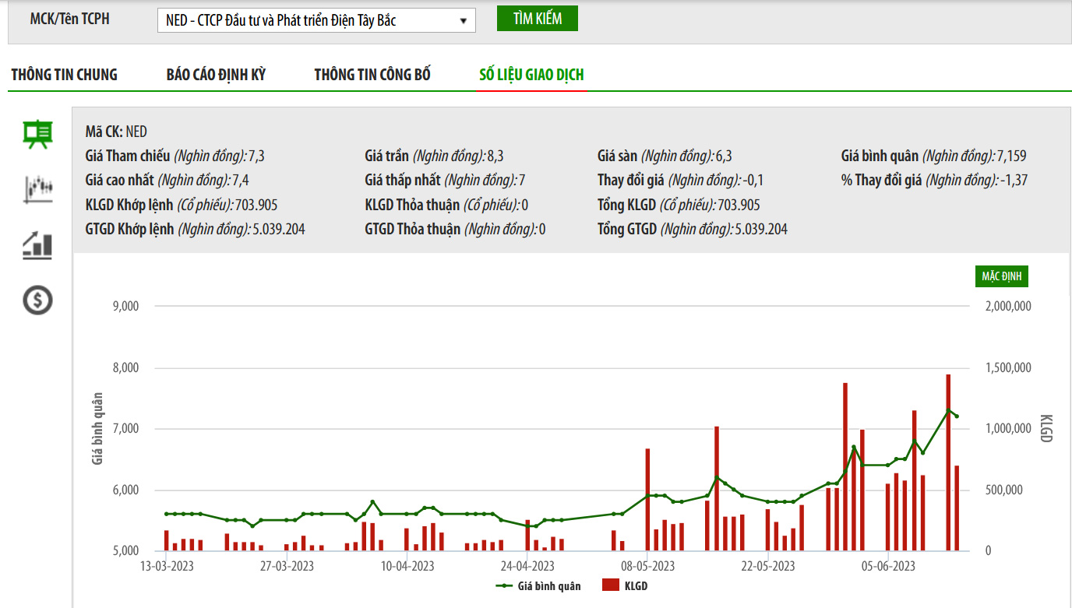
Task: Switch to the candlestick chart icon
Action: click(x=37, y=189)
